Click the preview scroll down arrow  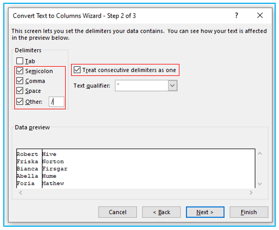260,184
